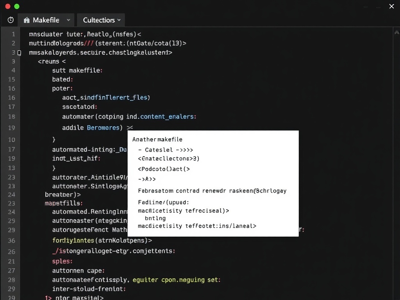The width and height of the screenshot is (400, 300).
Task: Open the Cultections dropdown chevron
Action: tap(119, 20)
